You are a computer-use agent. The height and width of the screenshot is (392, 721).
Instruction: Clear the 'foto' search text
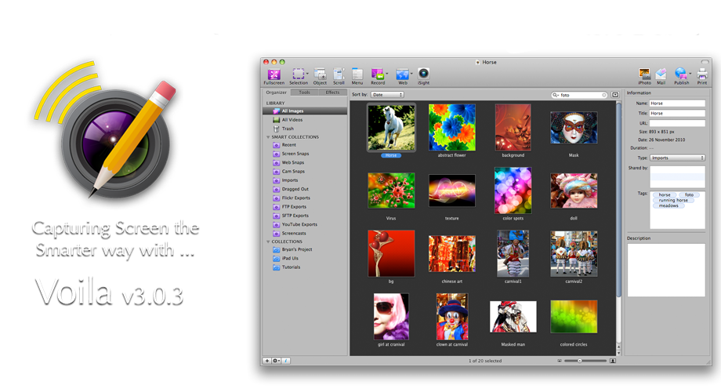click(604, 95)
